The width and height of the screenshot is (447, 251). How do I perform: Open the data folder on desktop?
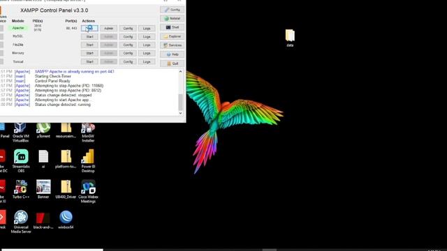pyautogui.click(x=290, y=38)
